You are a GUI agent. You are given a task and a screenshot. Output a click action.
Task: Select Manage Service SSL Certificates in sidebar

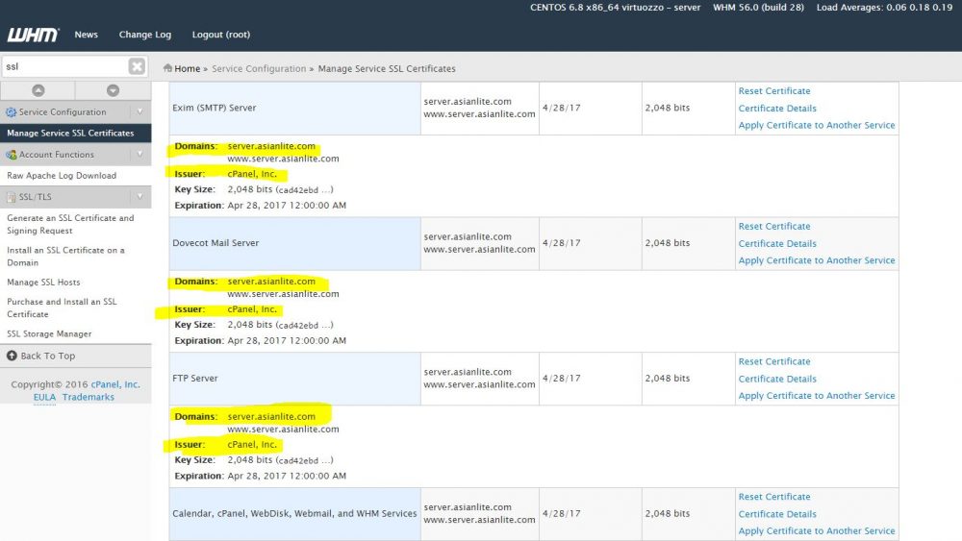tap(75, 133)
